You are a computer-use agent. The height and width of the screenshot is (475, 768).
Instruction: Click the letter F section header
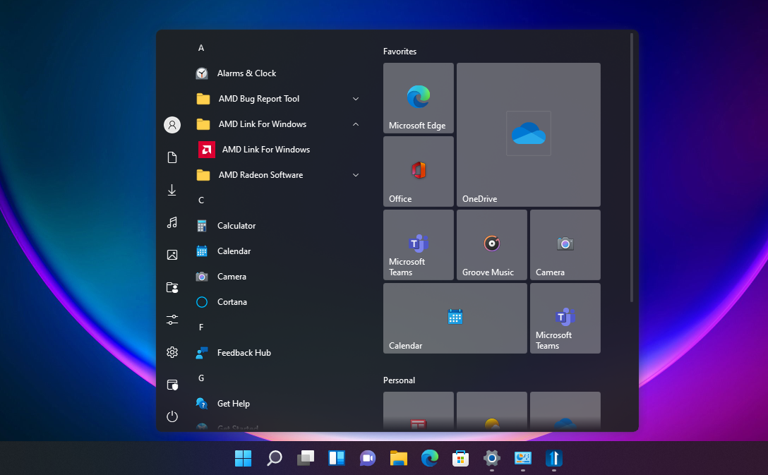point(200,327)
